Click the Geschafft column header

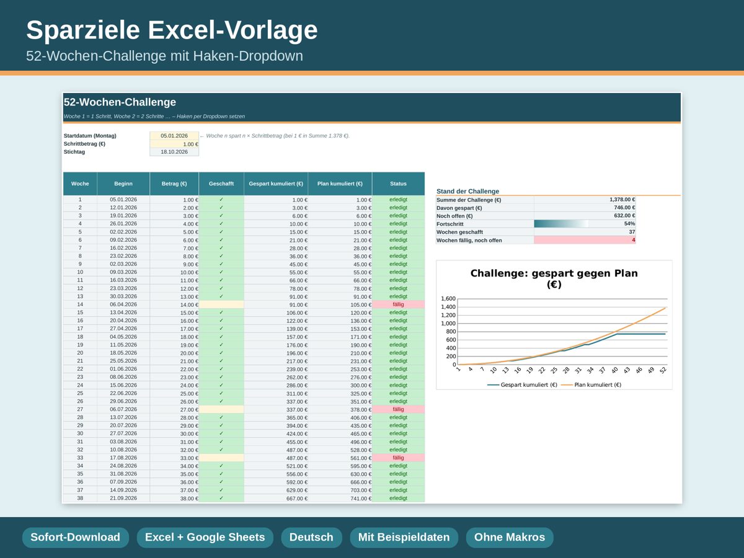221,184
